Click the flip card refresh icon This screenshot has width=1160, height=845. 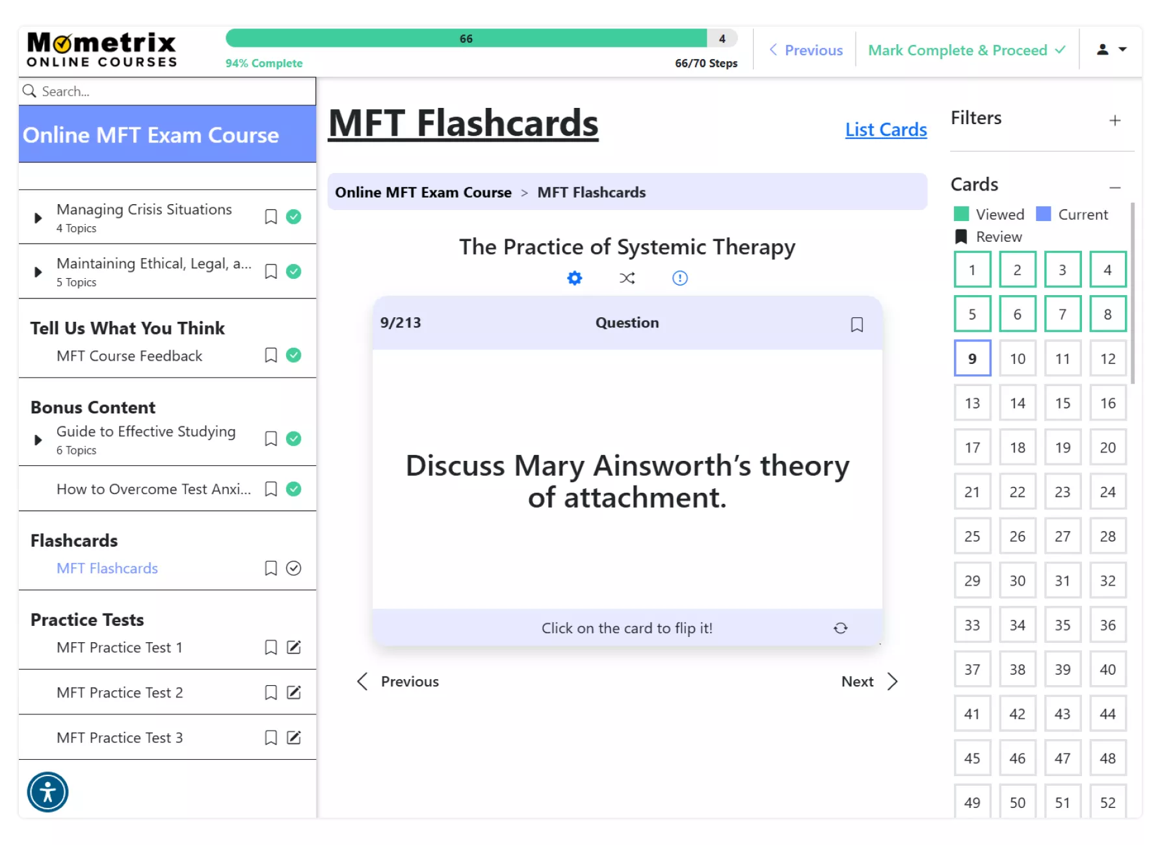(840, 628)
